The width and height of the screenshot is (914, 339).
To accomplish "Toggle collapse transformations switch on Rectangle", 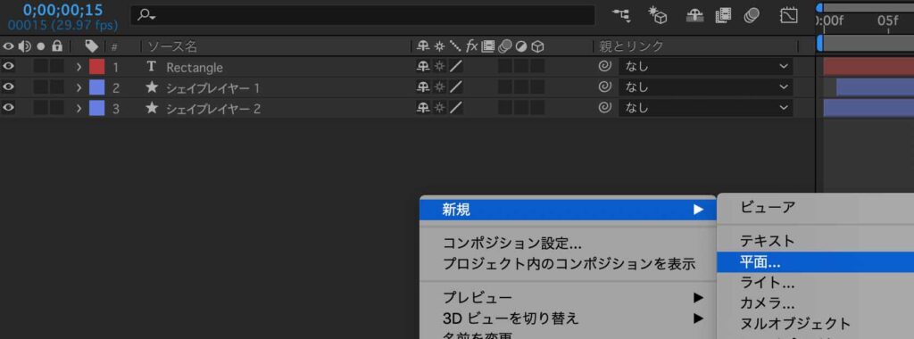I will [439, 66].
